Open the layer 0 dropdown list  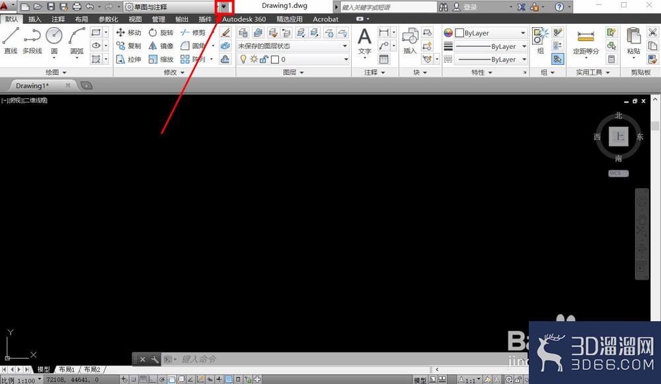[293, 59]
